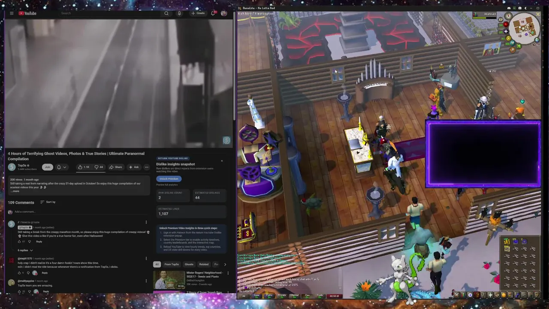Close the Dislike insights snapshot panel

[x=222, y=161]
